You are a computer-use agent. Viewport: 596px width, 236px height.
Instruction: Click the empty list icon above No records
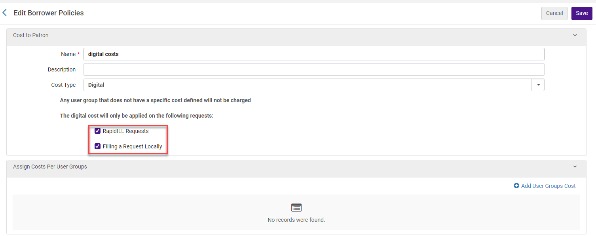click(296, 208)
